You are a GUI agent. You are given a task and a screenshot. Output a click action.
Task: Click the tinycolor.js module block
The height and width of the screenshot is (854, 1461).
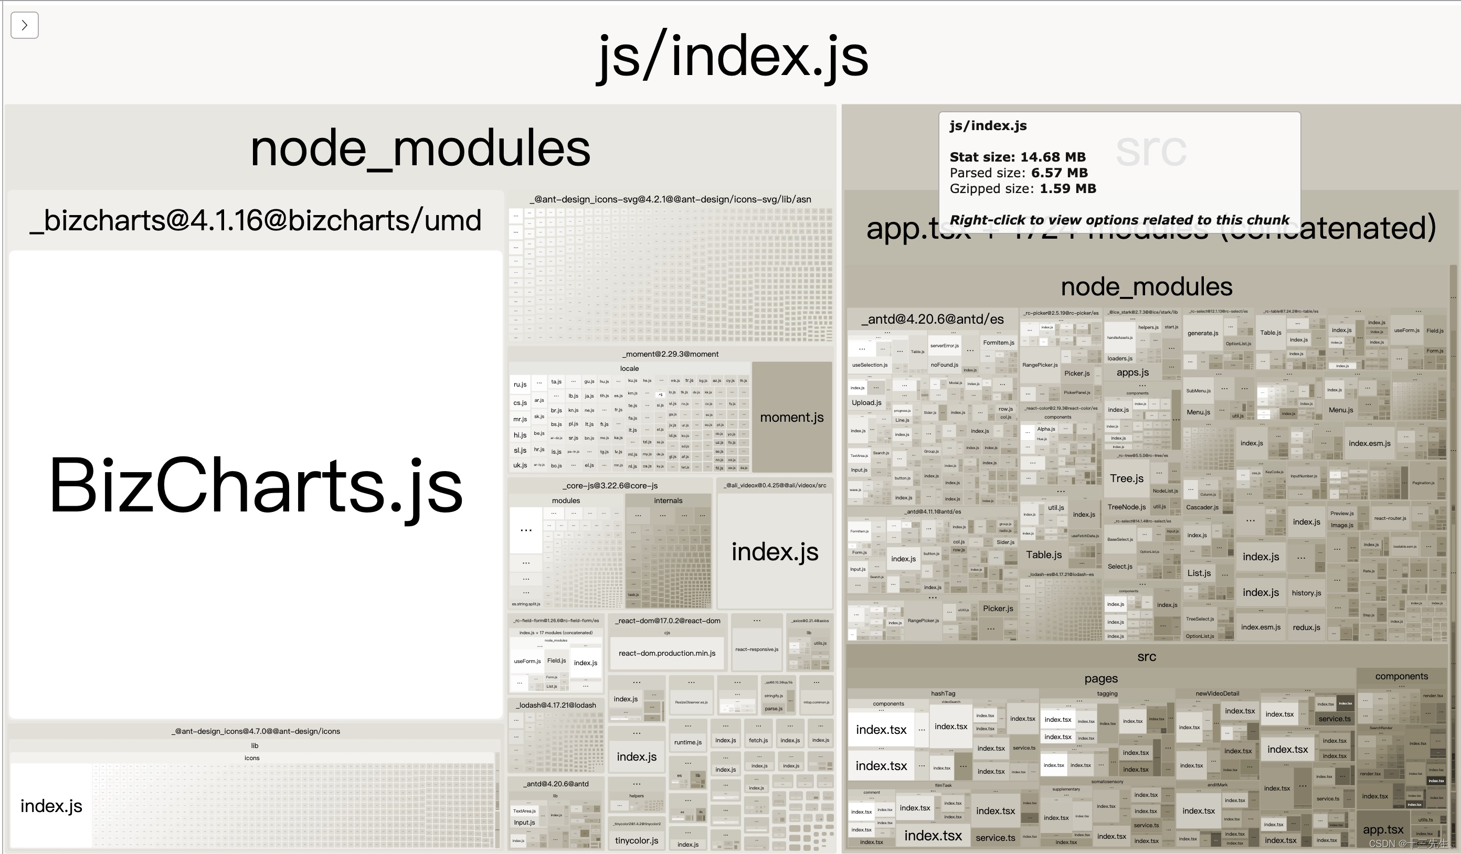636,840
